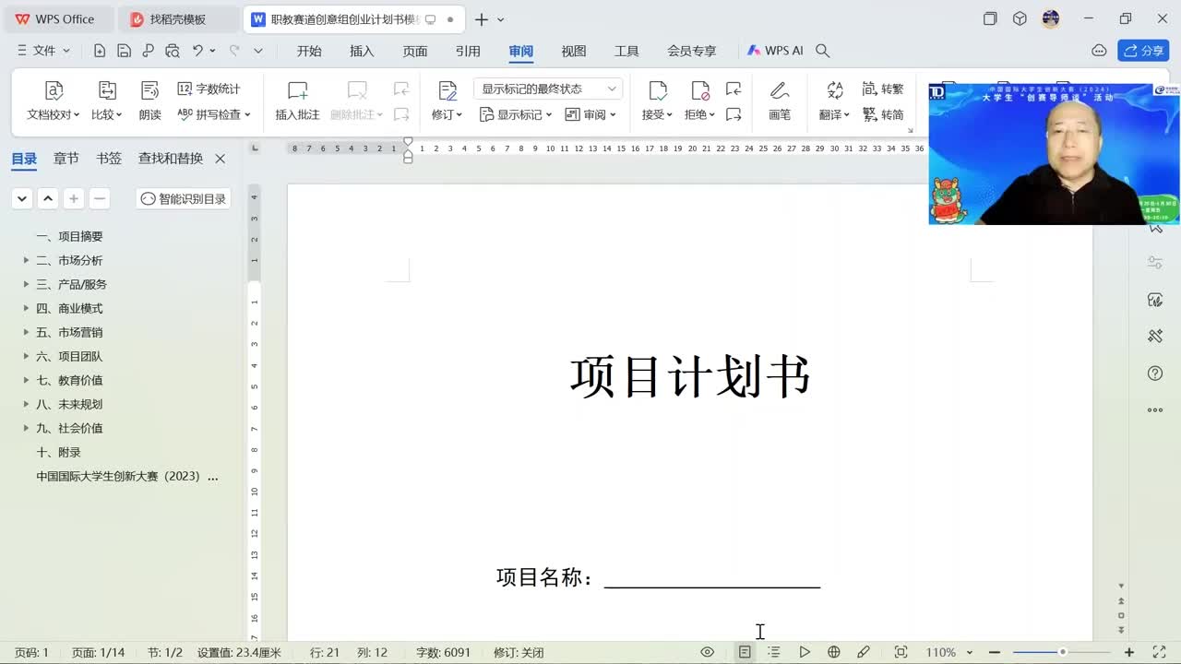Screen dimensions: 1181x664
Task: Click the 项目名称 blank underline field
Action: tap(712, 578)
